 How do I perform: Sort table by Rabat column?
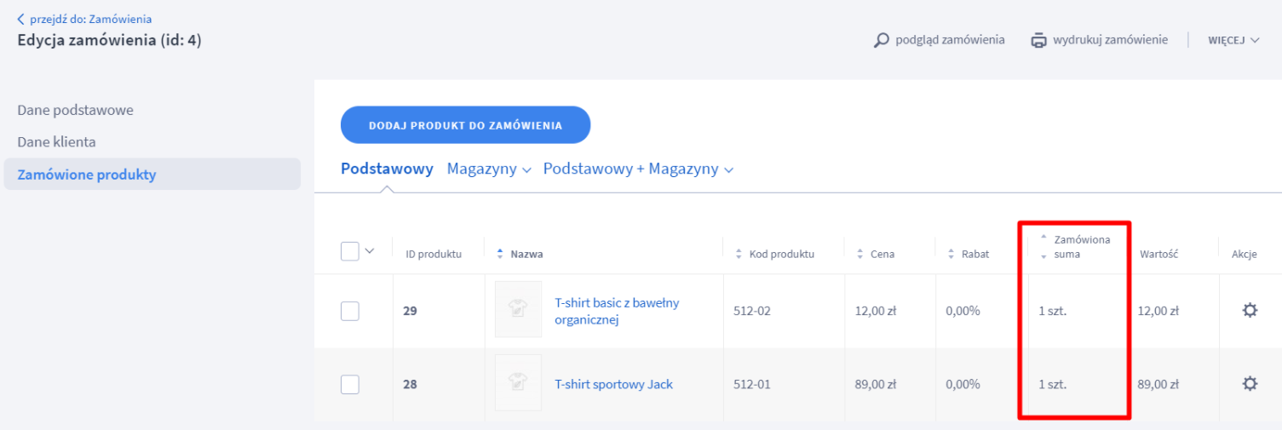(x=967, y=254)
